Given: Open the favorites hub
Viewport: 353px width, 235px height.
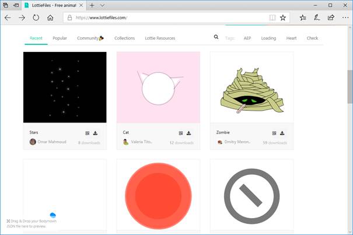Looking at the screenshot, I should (303, 17).
